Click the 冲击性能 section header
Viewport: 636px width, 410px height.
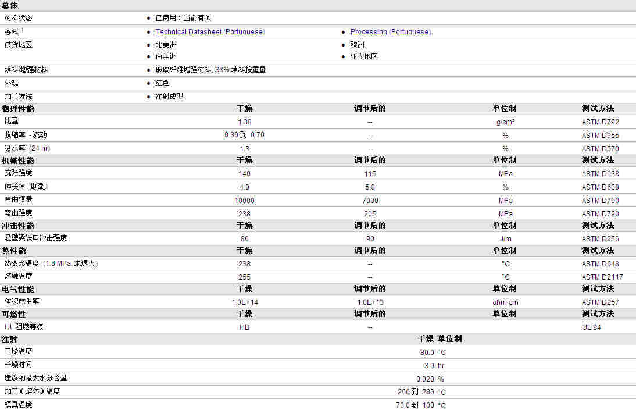pos(18,226)
